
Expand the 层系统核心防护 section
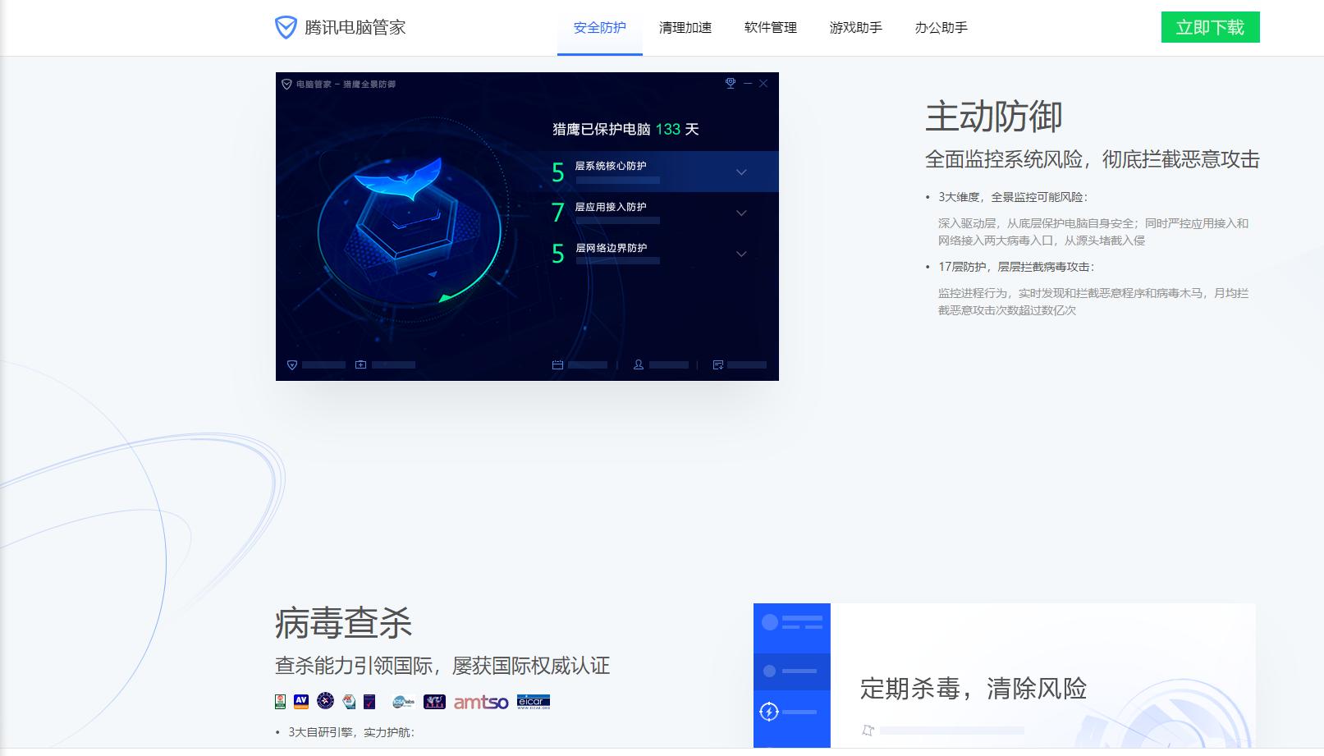(x=741, y=172)
